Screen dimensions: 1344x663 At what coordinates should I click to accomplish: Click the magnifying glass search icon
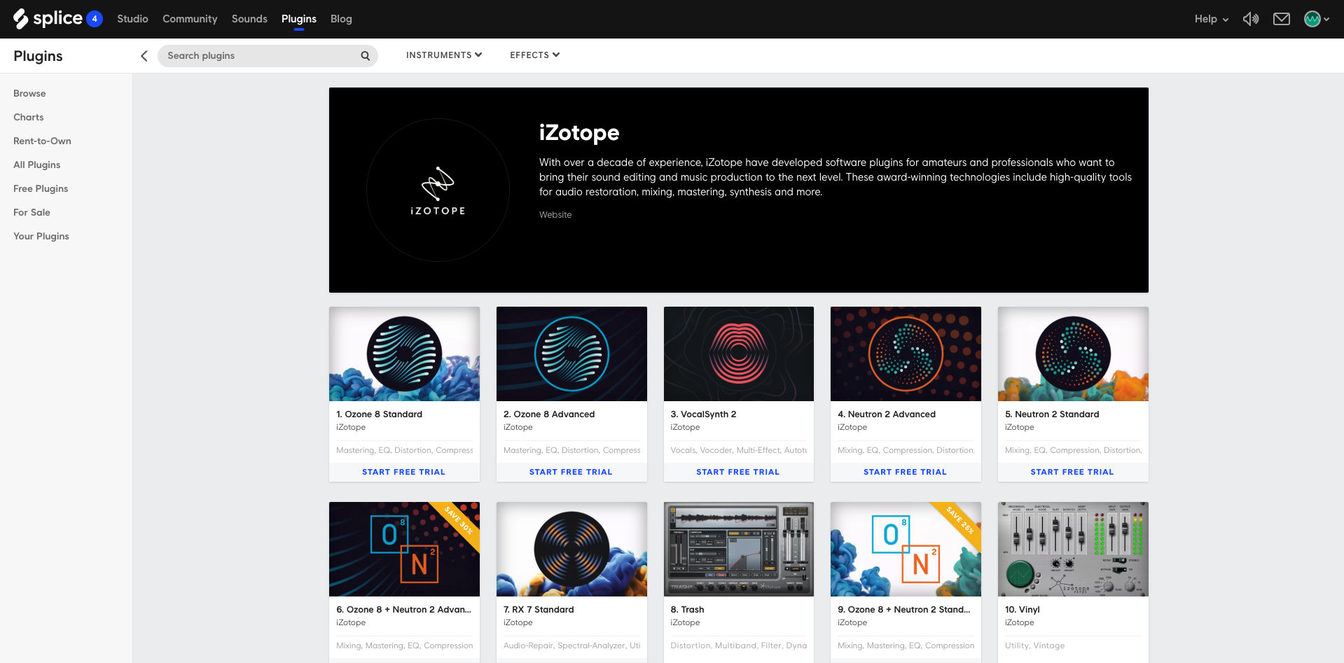coord(365,56)
